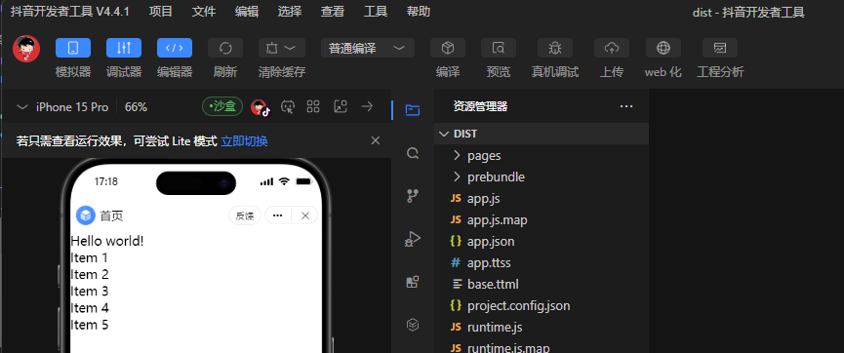Click the mini-program more (···) capsule button

click(x=278, y=216)
